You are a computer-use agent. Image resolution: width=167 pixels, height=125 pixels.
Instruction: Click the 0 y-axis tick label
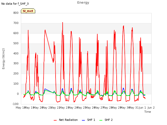(18, 94)
